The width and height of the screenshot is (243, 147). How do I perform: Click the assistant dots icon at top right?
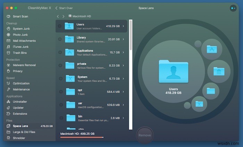[233, 8]
